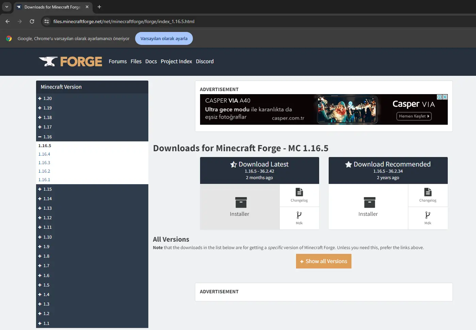
Task: Download the Mdk under Download Recommended
Action: coord(428,218)
